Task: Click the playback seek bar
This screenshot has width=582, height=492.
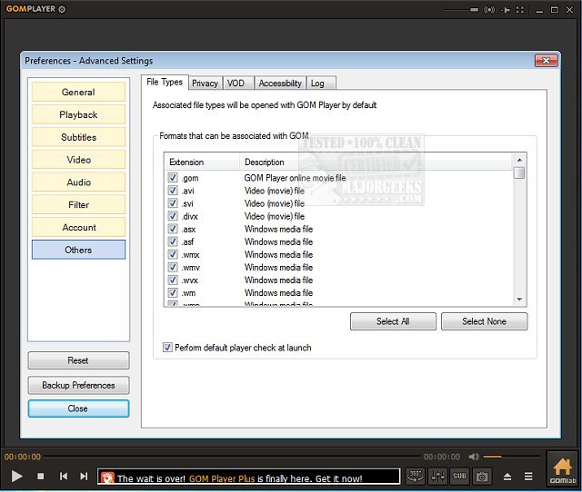Action: coord(232,457)
